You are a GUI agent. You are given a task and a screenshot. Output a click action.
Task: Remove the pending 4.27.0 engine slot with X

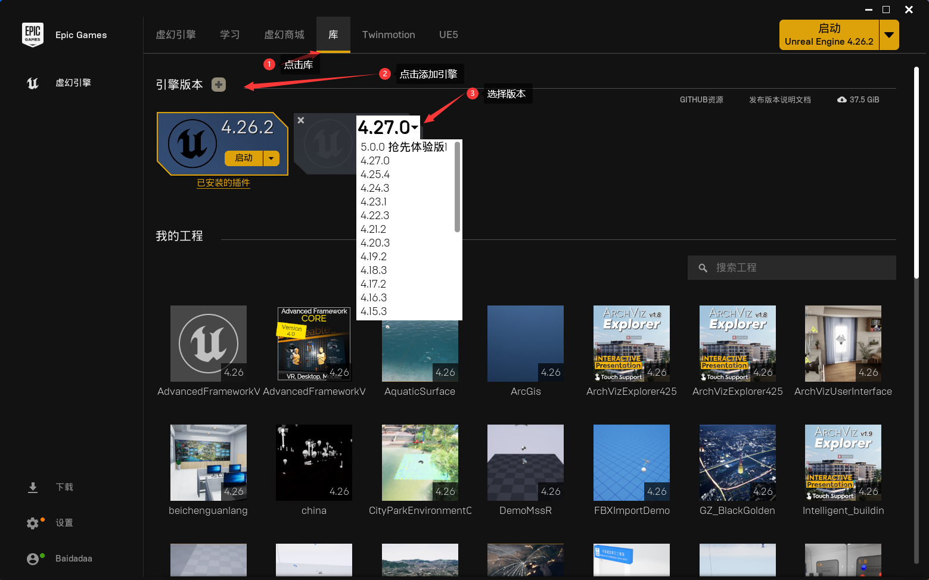click(x=301, y=120)
